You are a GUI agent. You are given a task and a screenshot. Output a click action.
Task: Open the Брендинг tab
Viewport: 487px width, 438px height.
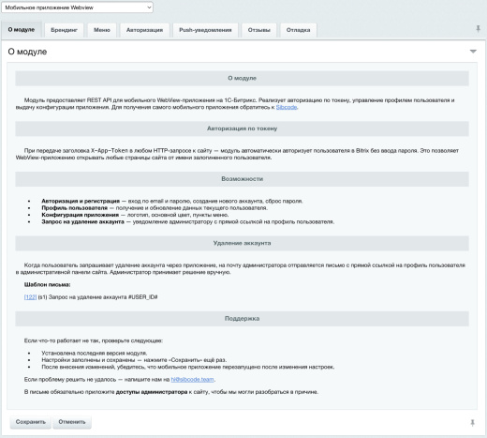coord(64,30)
